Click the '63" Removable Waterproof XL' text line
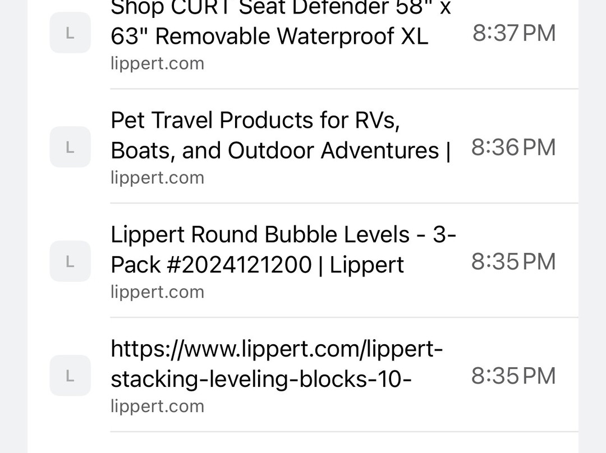 (x=269, y=36)
